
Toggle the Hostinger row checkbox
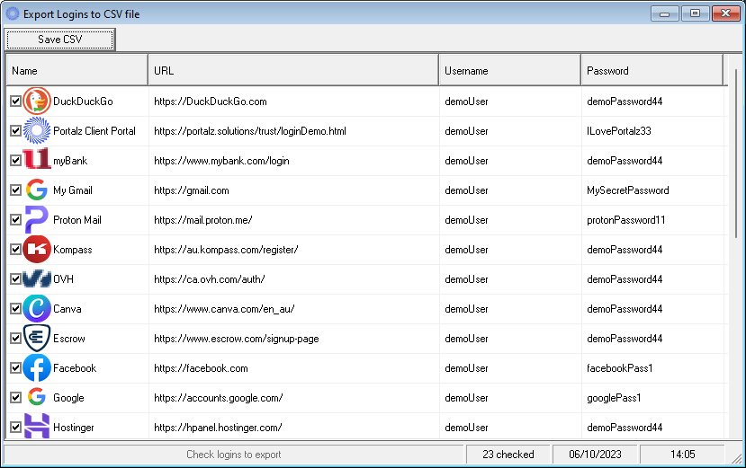(x=15, y=428)
